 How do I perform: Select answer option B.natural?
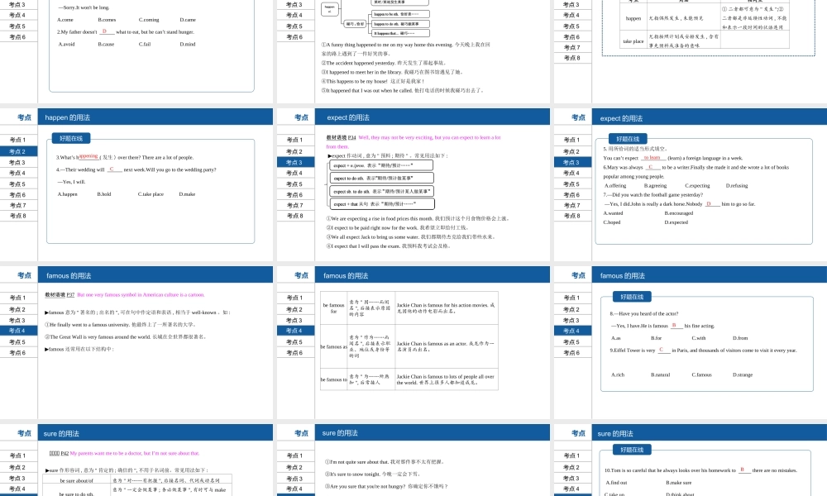click(x=660, y=374)
